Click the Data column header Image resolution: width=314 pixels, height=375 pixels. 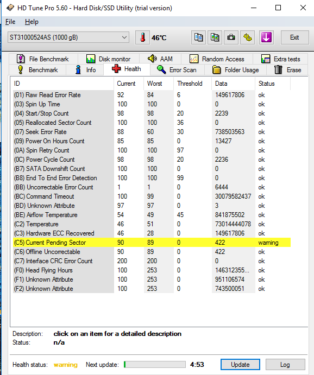pyautogui.click(x=234, y=84)
